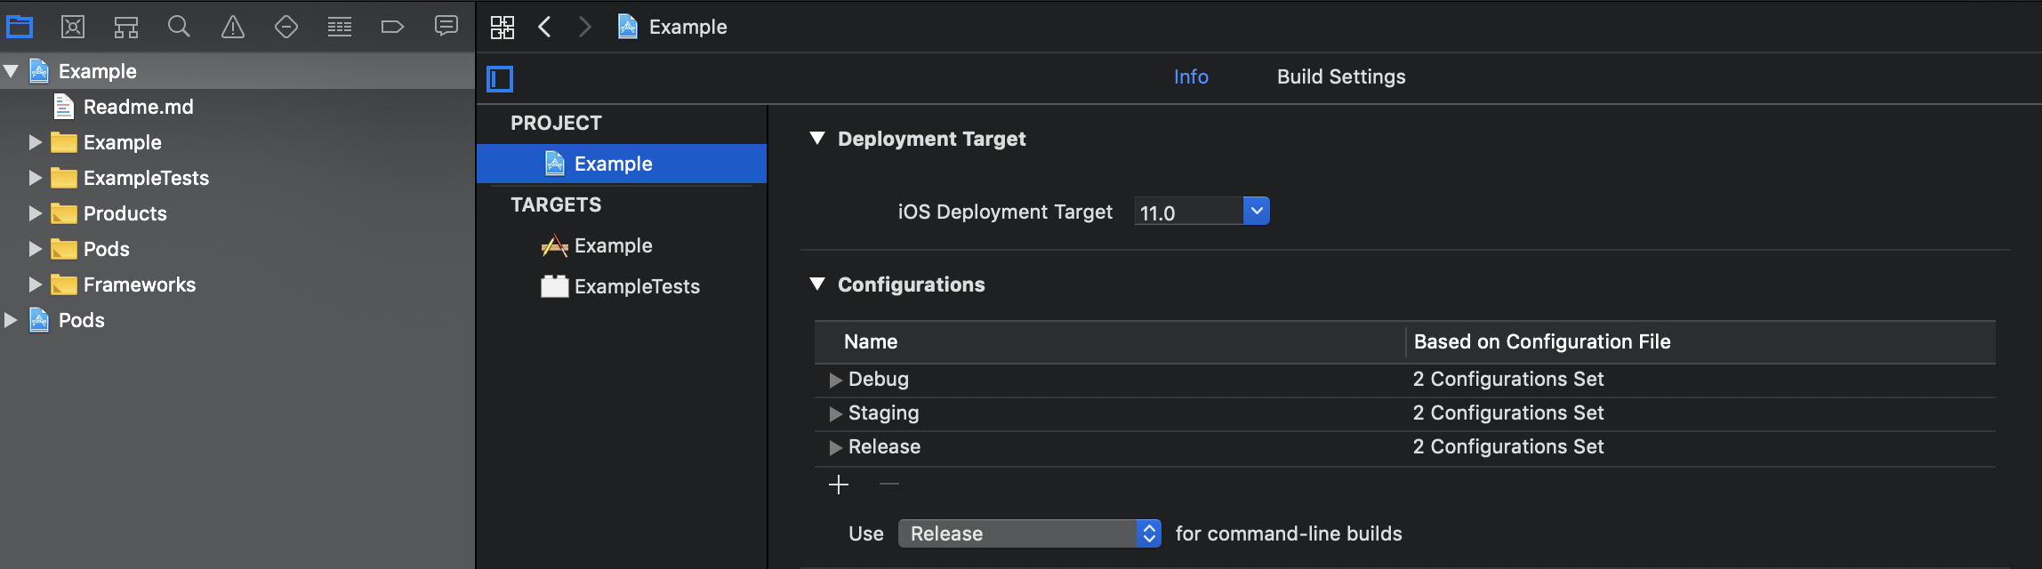Click the related items grid icon
The width and height of the screenshot is (2042, 569).
(502, 27)
